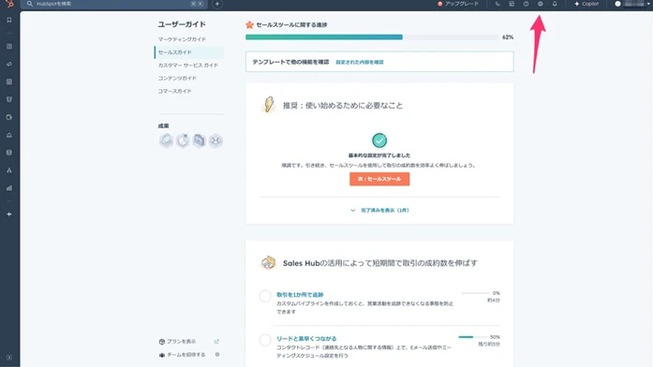Image resolution: width=653 pixels, height=367 pixels.
Task: Select セールスガイド in the user guide menu
Action: pyautogui.click(x=189, y=52)
